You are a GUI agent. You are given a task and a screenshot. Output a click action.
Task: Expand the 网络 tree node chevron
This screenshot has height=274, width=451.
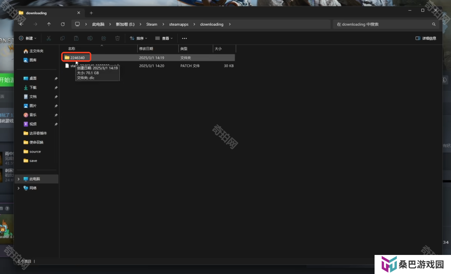[x=19, y=188]
